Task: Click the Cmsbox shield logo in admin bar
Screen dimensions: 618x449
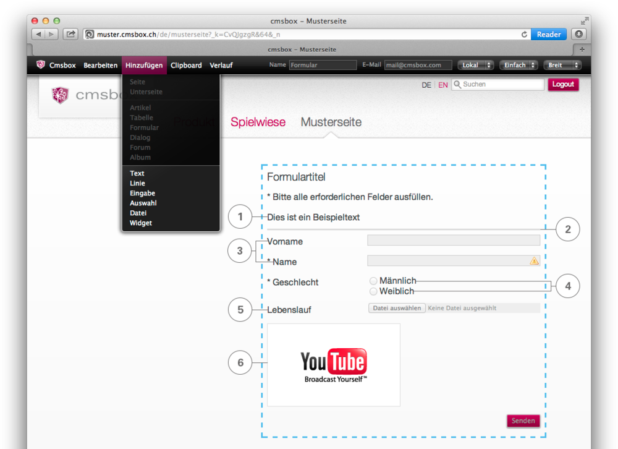Action: coord(41,65)
